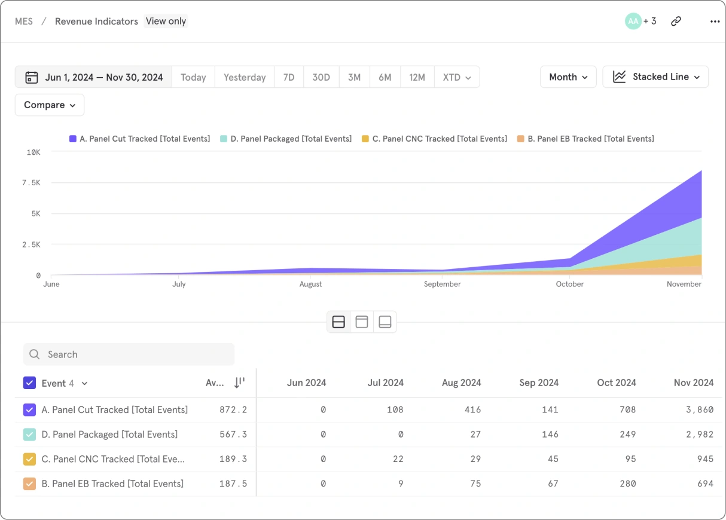Screen dimensions: 726x520
Task: Click yellow legend swatch for Panel CNC Tracked
Action: point(365,139)
